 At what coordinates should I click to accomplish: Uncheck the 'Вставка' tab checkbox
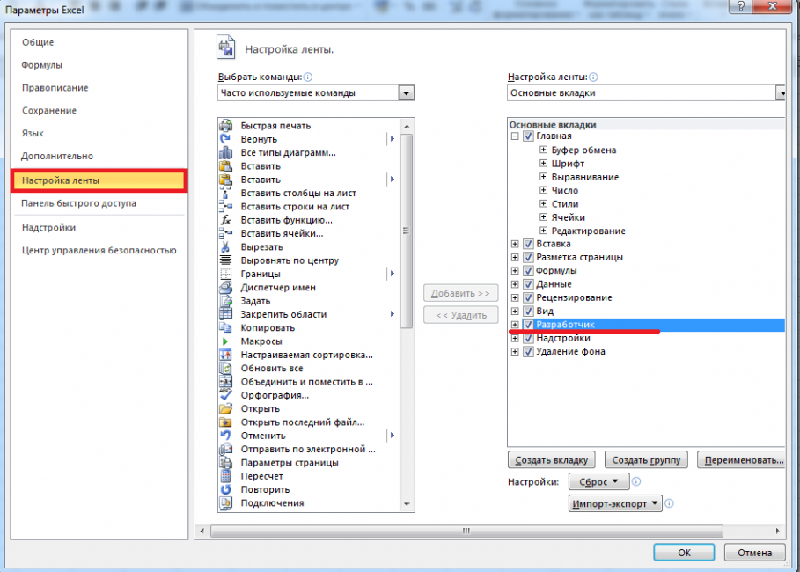[x=528, y=244]
